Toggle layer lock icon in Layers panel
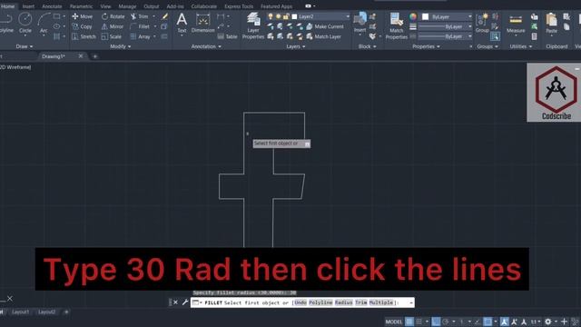Image resolution: width=581 pixels, height=327 pixels. [x=286, y=16]
